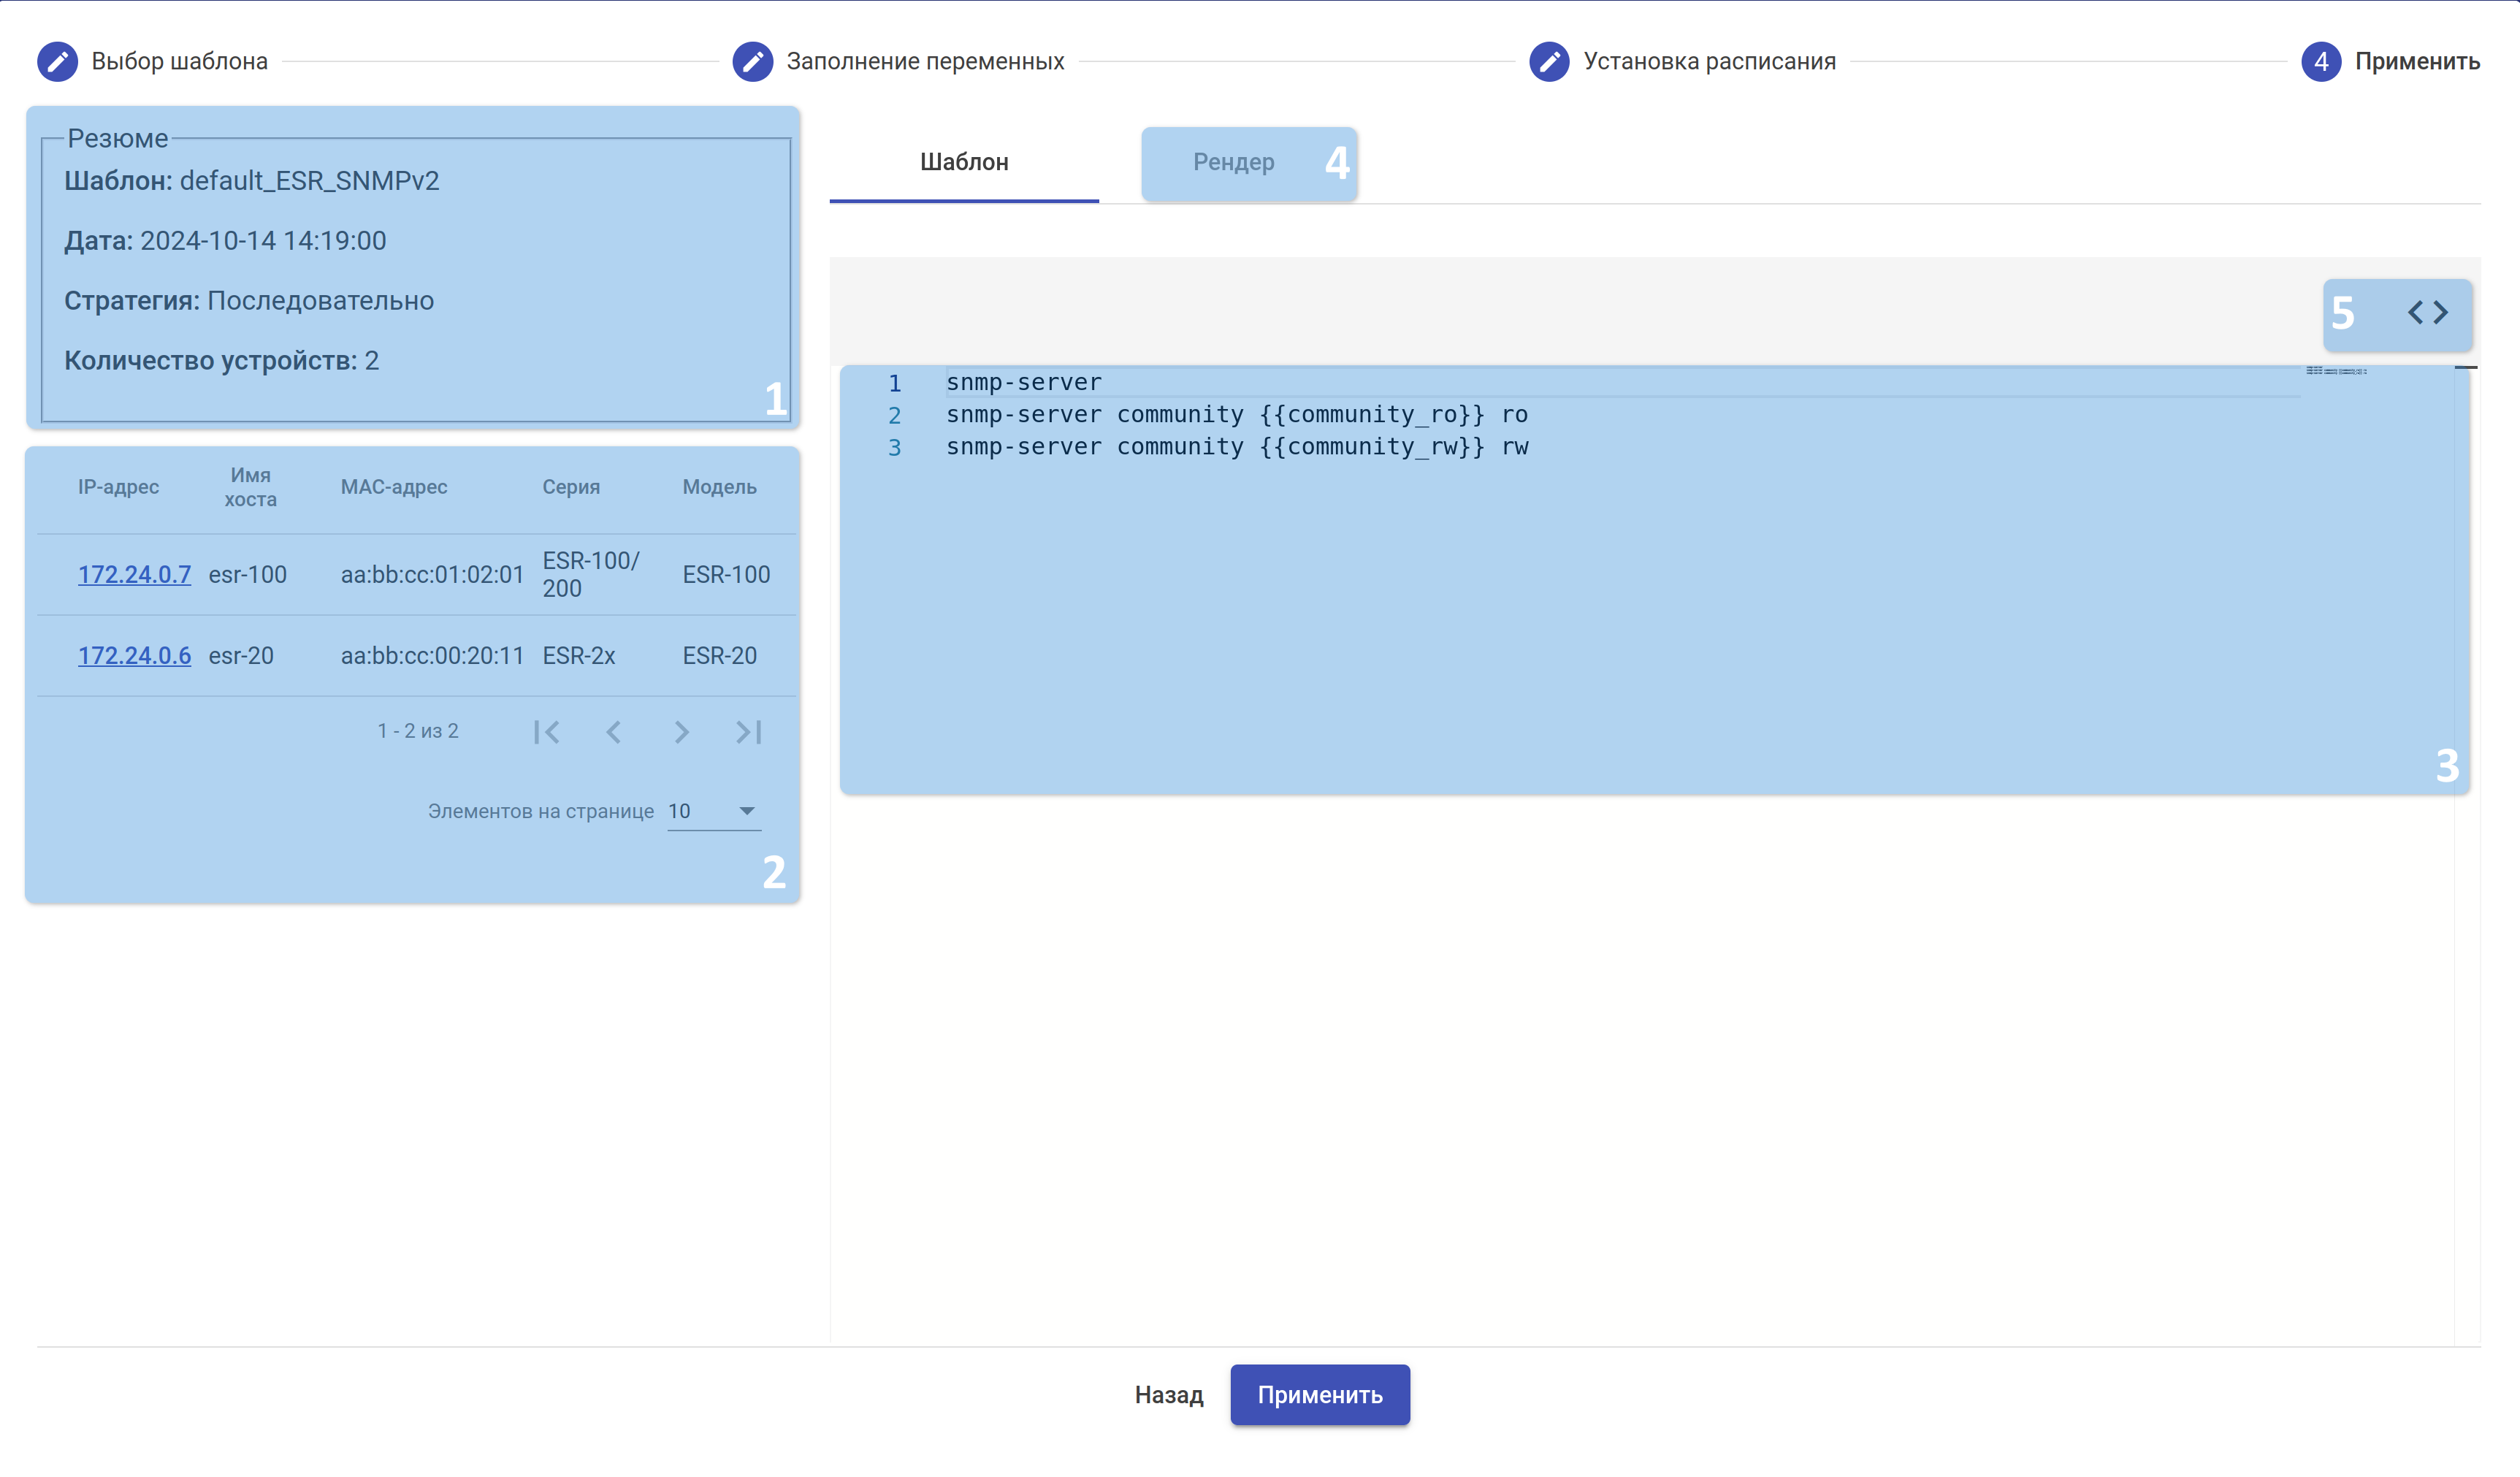Open device link 172.24.0.6
The image size is (2520, 1477).
[134, 655]
